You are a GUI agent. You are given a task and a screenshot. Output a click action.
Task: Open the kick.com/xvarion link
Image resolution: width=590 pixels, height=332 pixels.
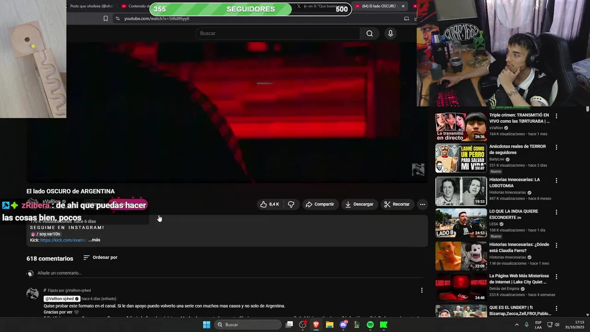point(63,240)
